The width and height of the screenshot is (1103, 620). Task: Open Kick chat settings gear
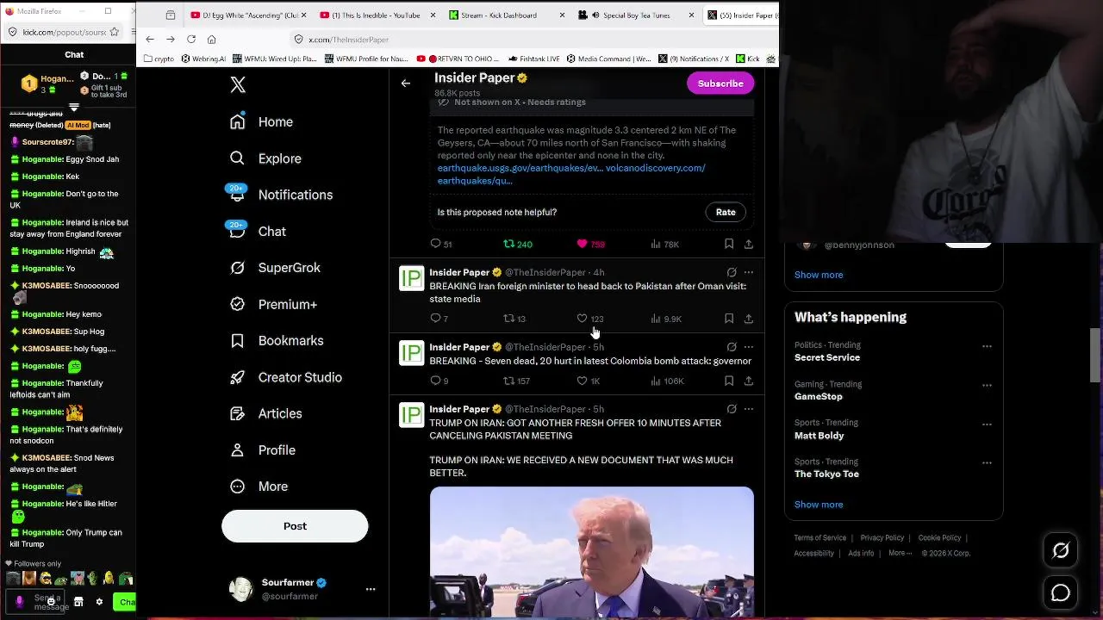coord(99,602)
